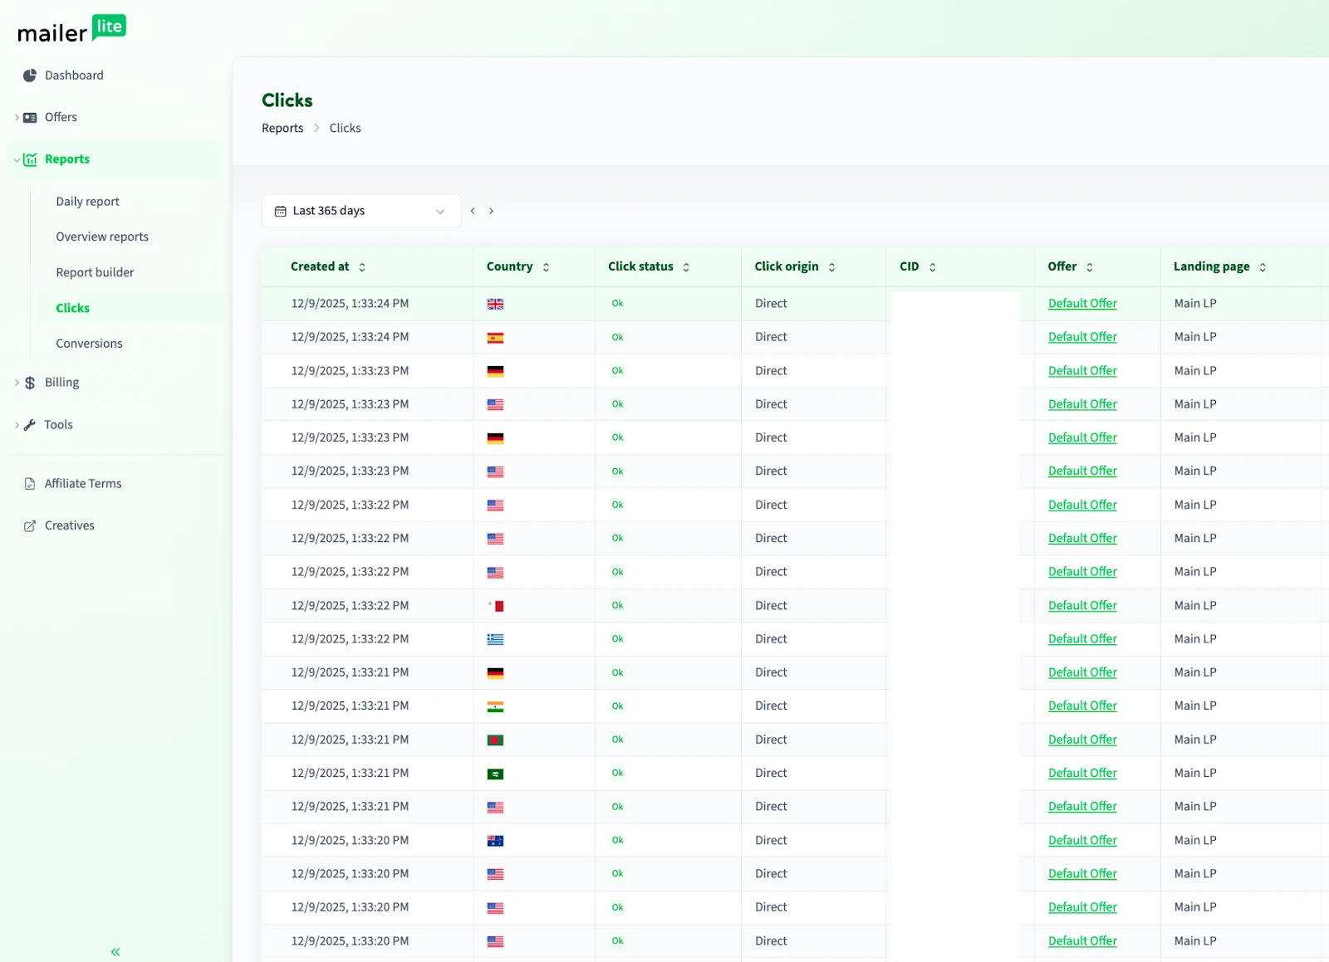The image size is (1329, 962).
Task: Sort table by Created at column
Action: tap(361, 267)
